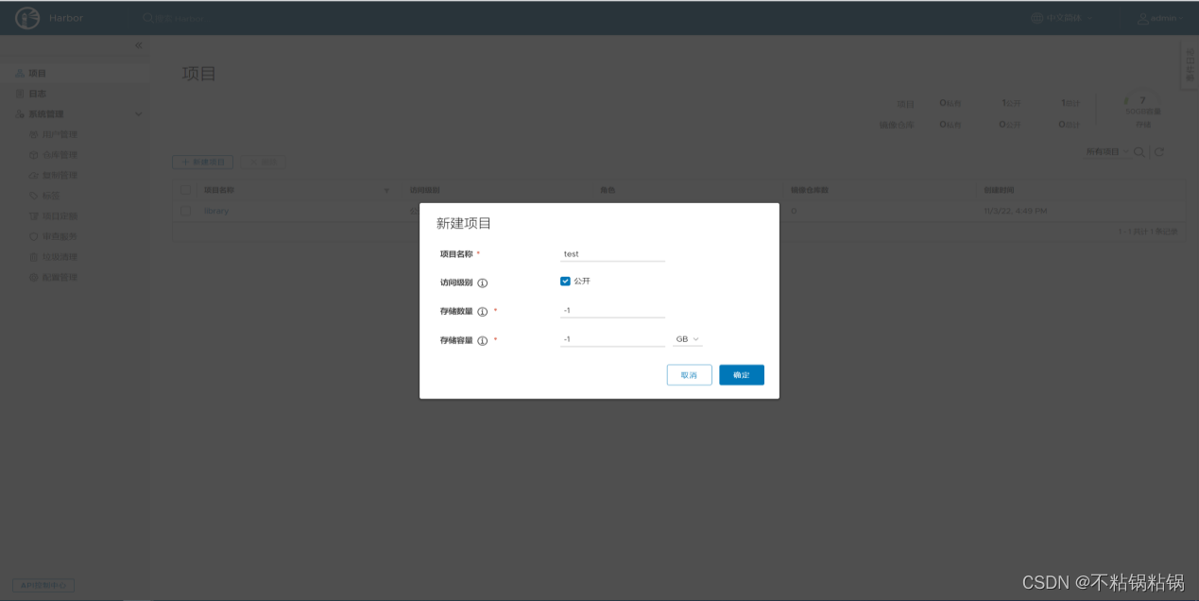Collapse the sidebar with the double-chevron icon

(x=139, y=45)
